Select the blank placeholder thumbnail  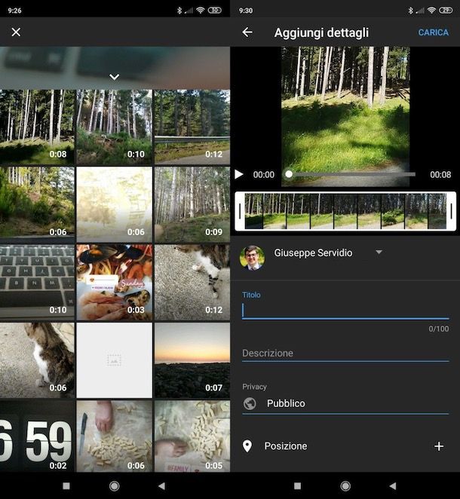tap(115, 360)
